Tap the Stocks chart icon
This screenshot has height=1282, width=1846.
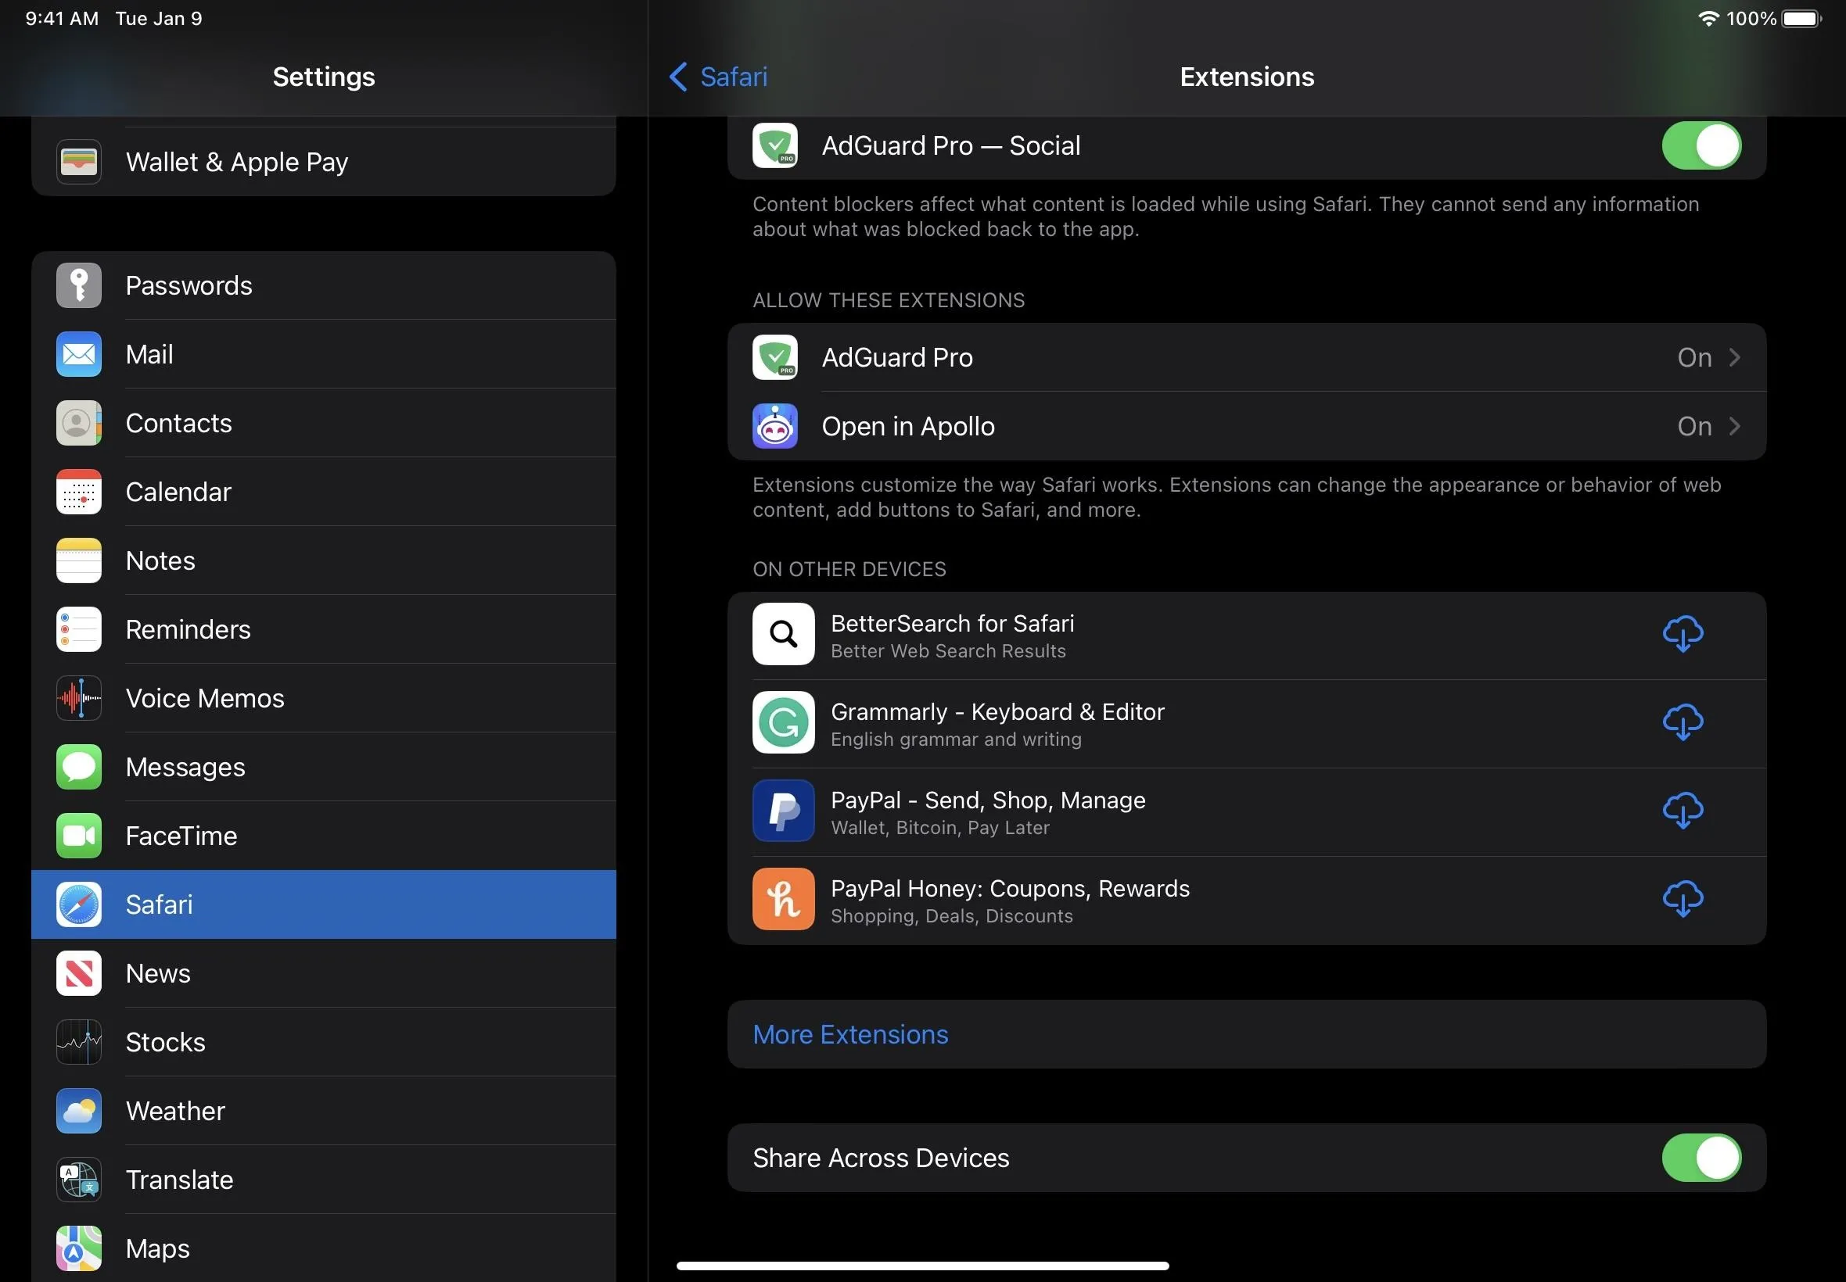pos(79,1043)
